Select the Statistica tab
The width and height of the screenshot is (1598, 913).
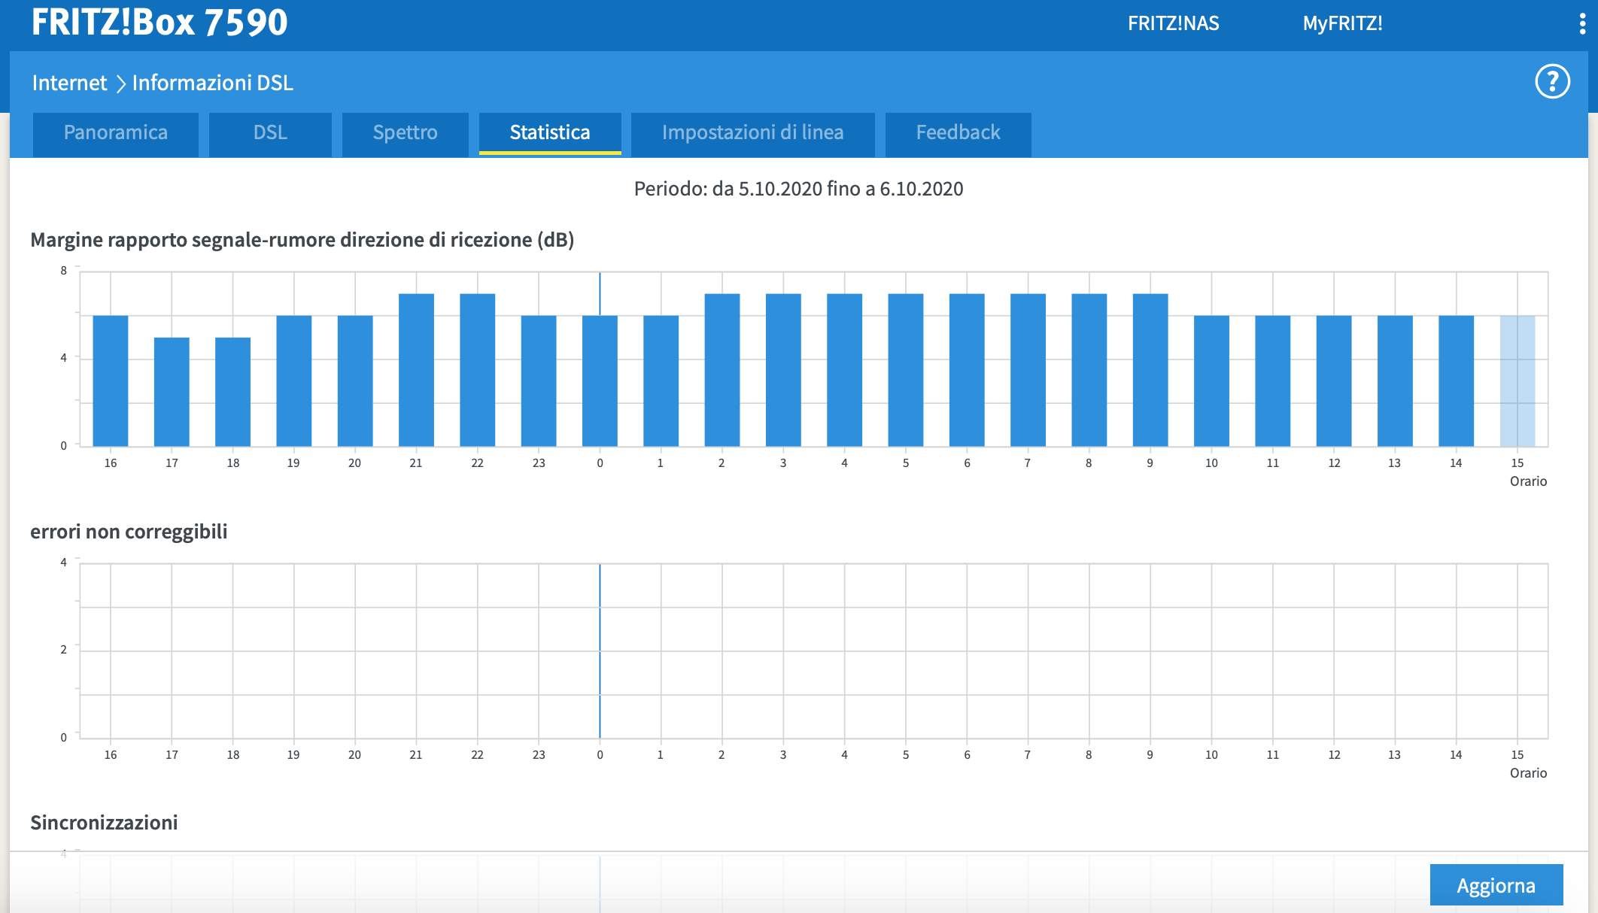click(x=550, y=133)
